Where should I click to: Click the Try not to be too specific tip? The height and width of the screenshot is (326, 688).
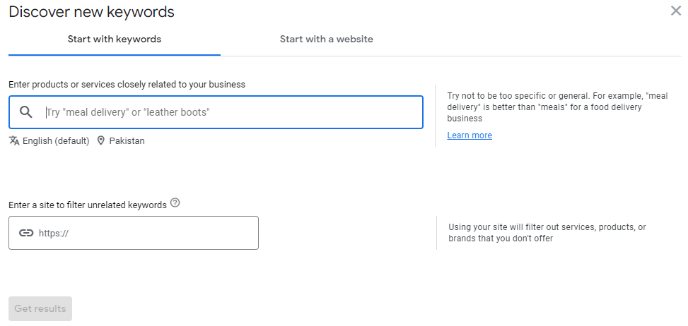[x=557, y=107]
